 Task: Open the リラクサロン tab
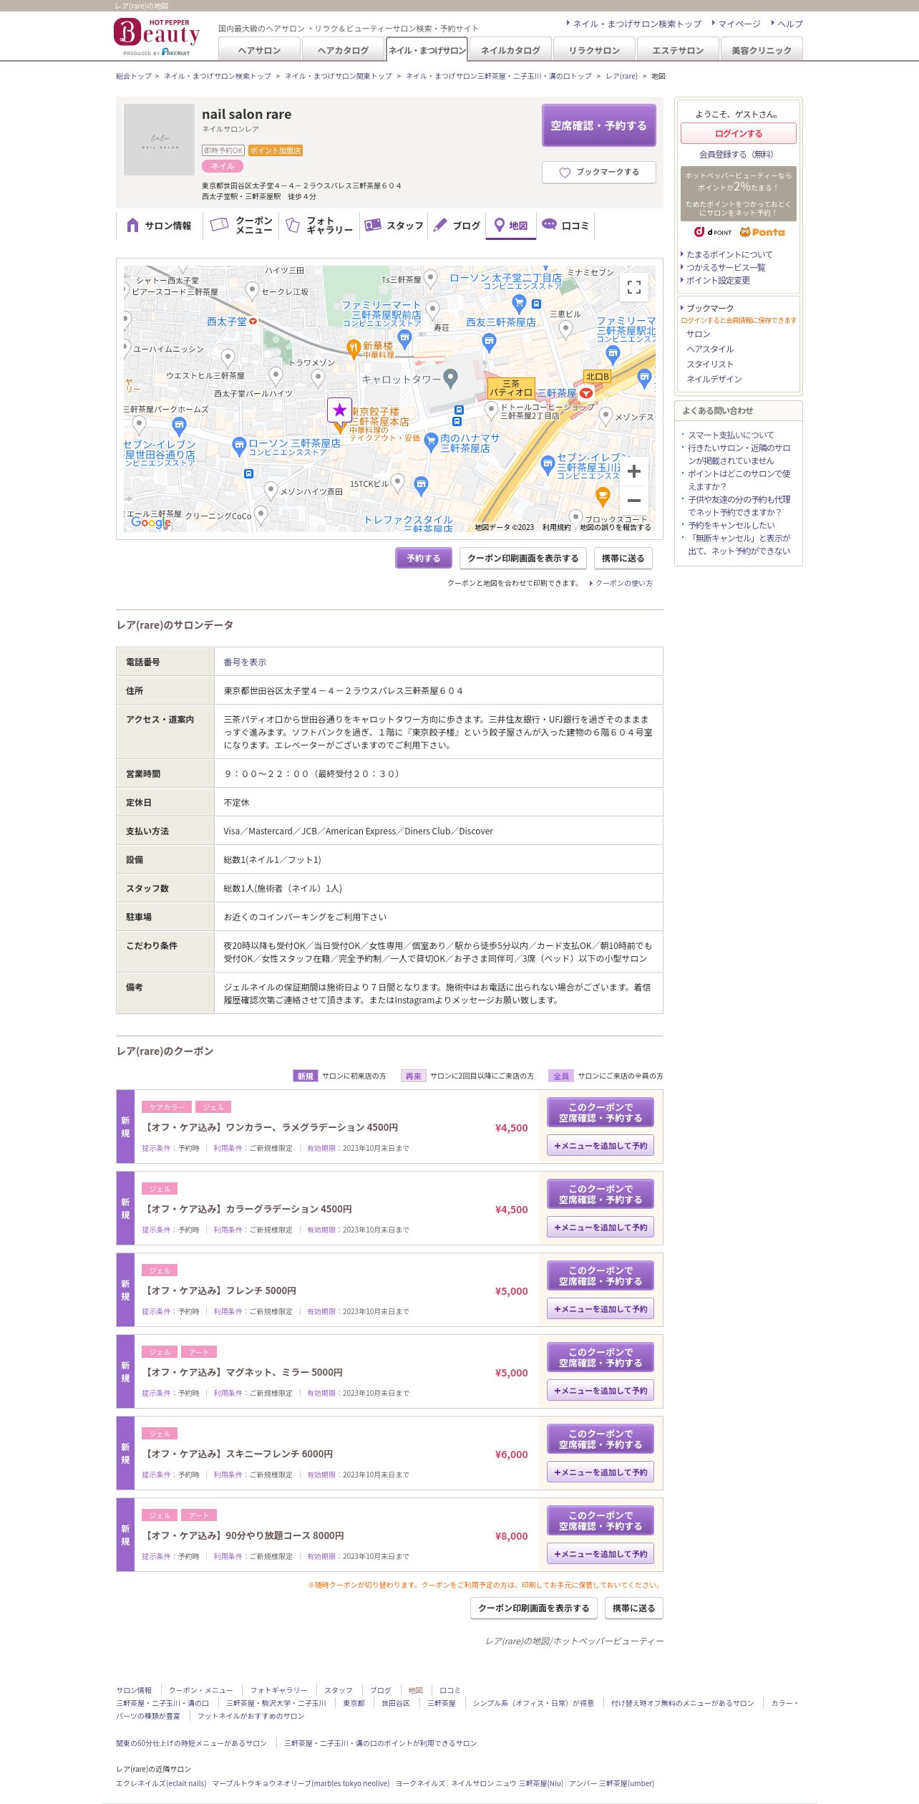tap(594, 50)
